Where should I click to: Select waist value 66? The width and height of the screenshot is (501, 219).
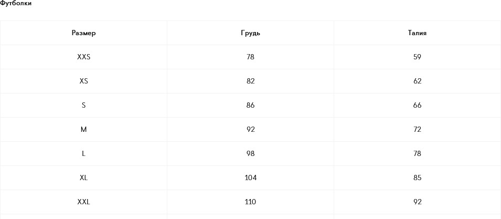417,106
